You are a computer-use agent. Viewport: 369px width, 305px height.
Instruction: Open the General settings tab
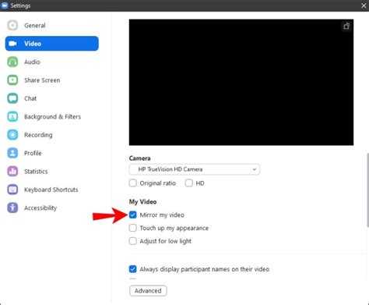click(52, 26)
